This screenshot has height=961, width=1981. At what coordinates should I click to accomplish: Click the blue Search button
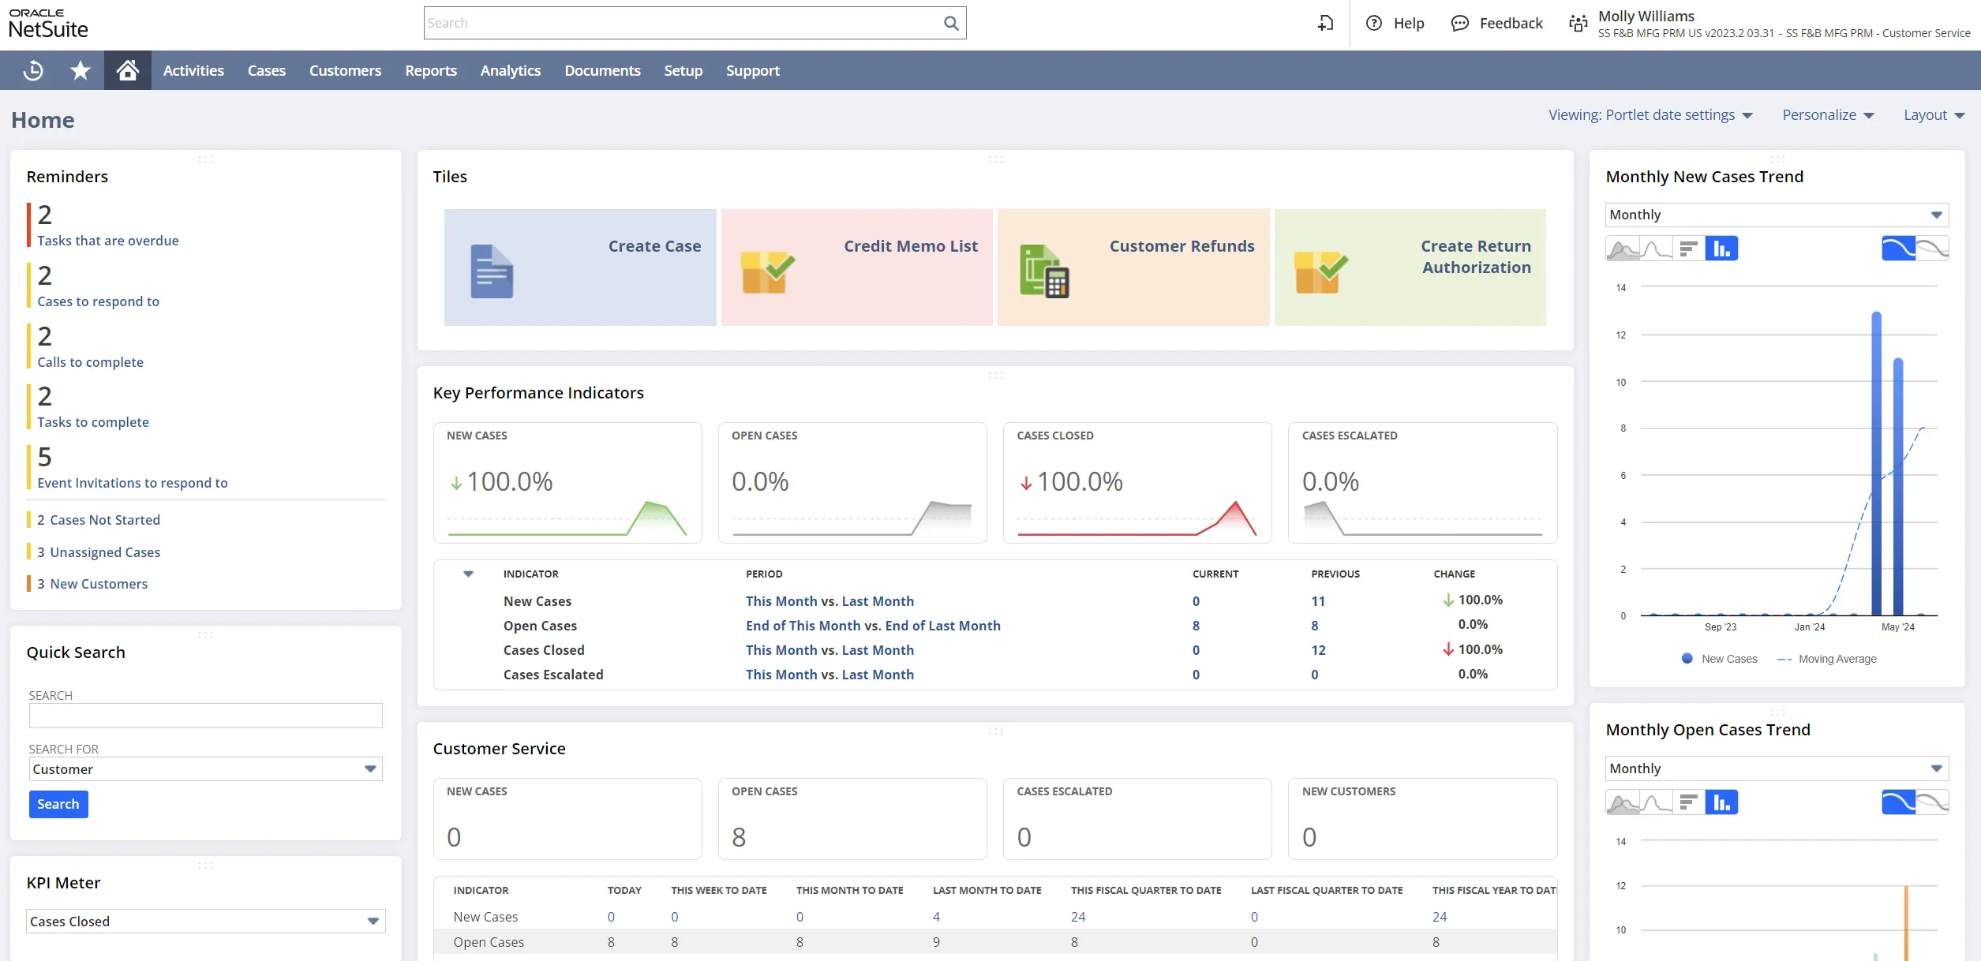[x=58, y=804]
